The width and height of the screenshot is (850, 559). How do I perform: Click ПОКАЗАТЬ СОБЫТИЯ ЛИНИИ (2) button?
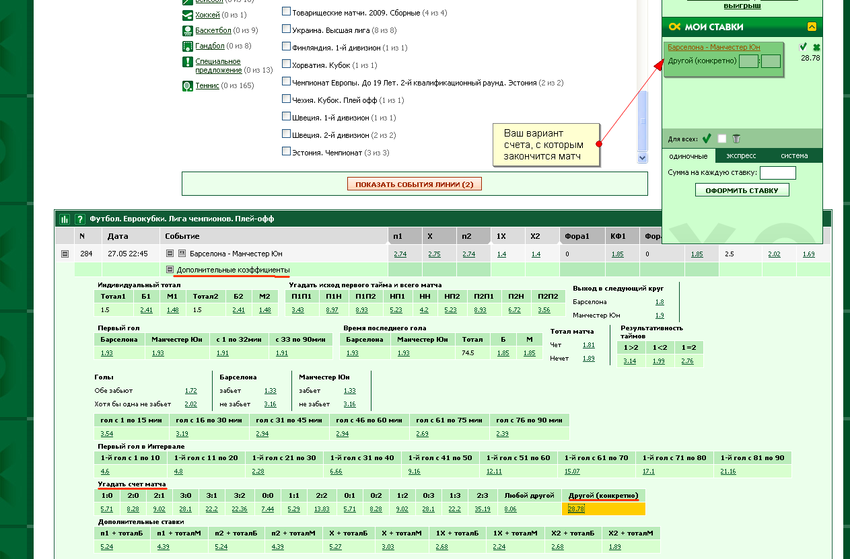click(x=415, y=184)
